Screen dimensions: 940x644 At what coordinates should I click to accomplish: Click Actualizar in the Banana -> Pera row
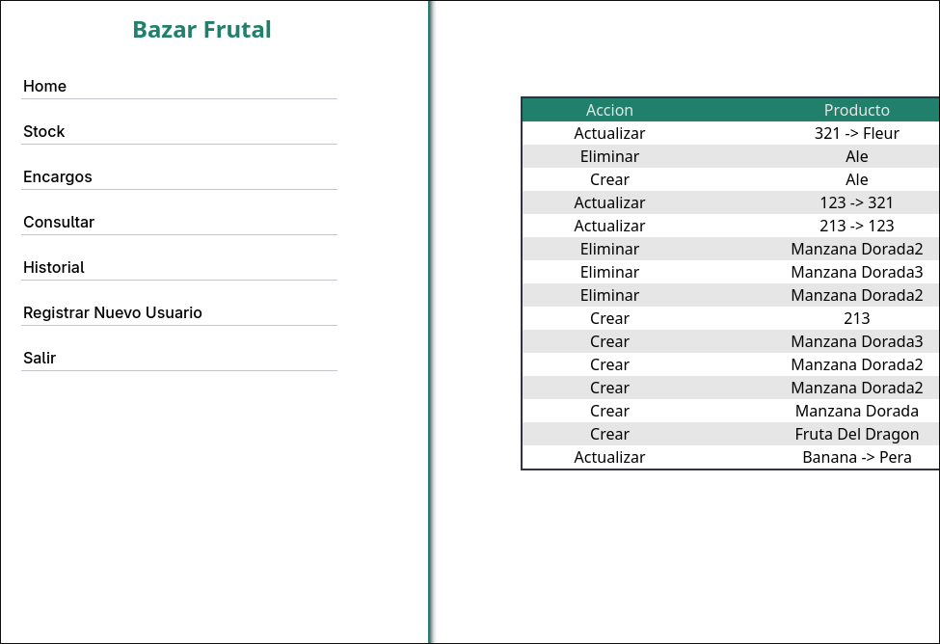(609, 457)
